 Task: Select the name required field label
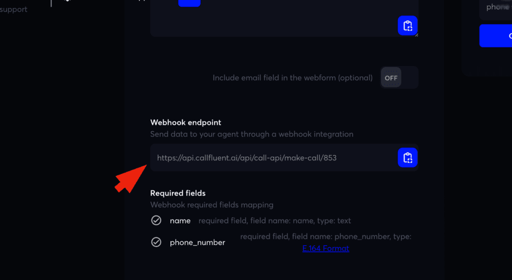180,220
